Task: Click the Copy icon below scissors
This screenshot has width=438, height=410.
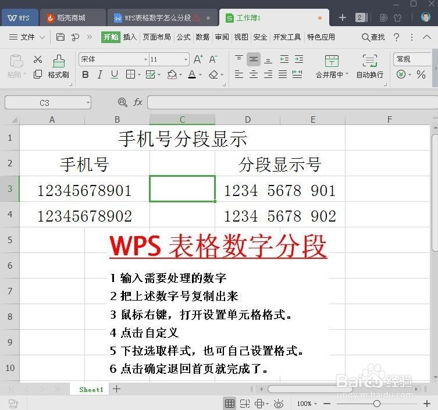Action: tap(38, 74)
